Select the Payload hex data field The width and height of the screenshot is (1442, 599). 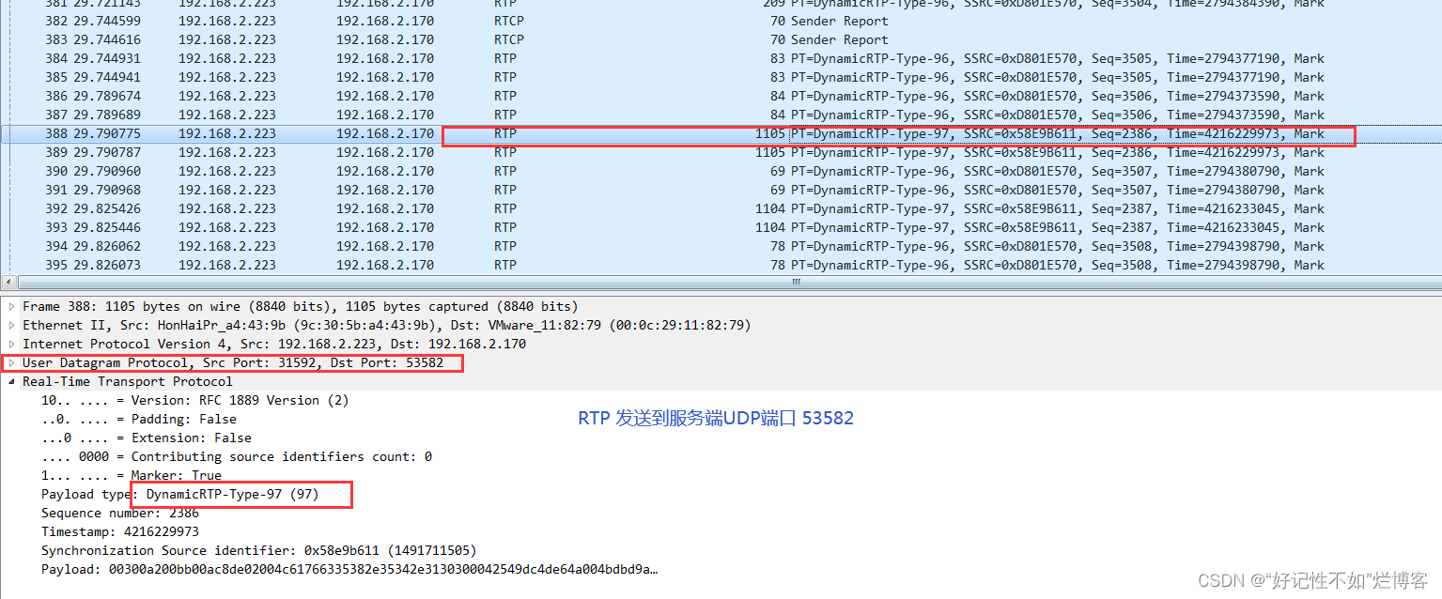coord(349,569)
